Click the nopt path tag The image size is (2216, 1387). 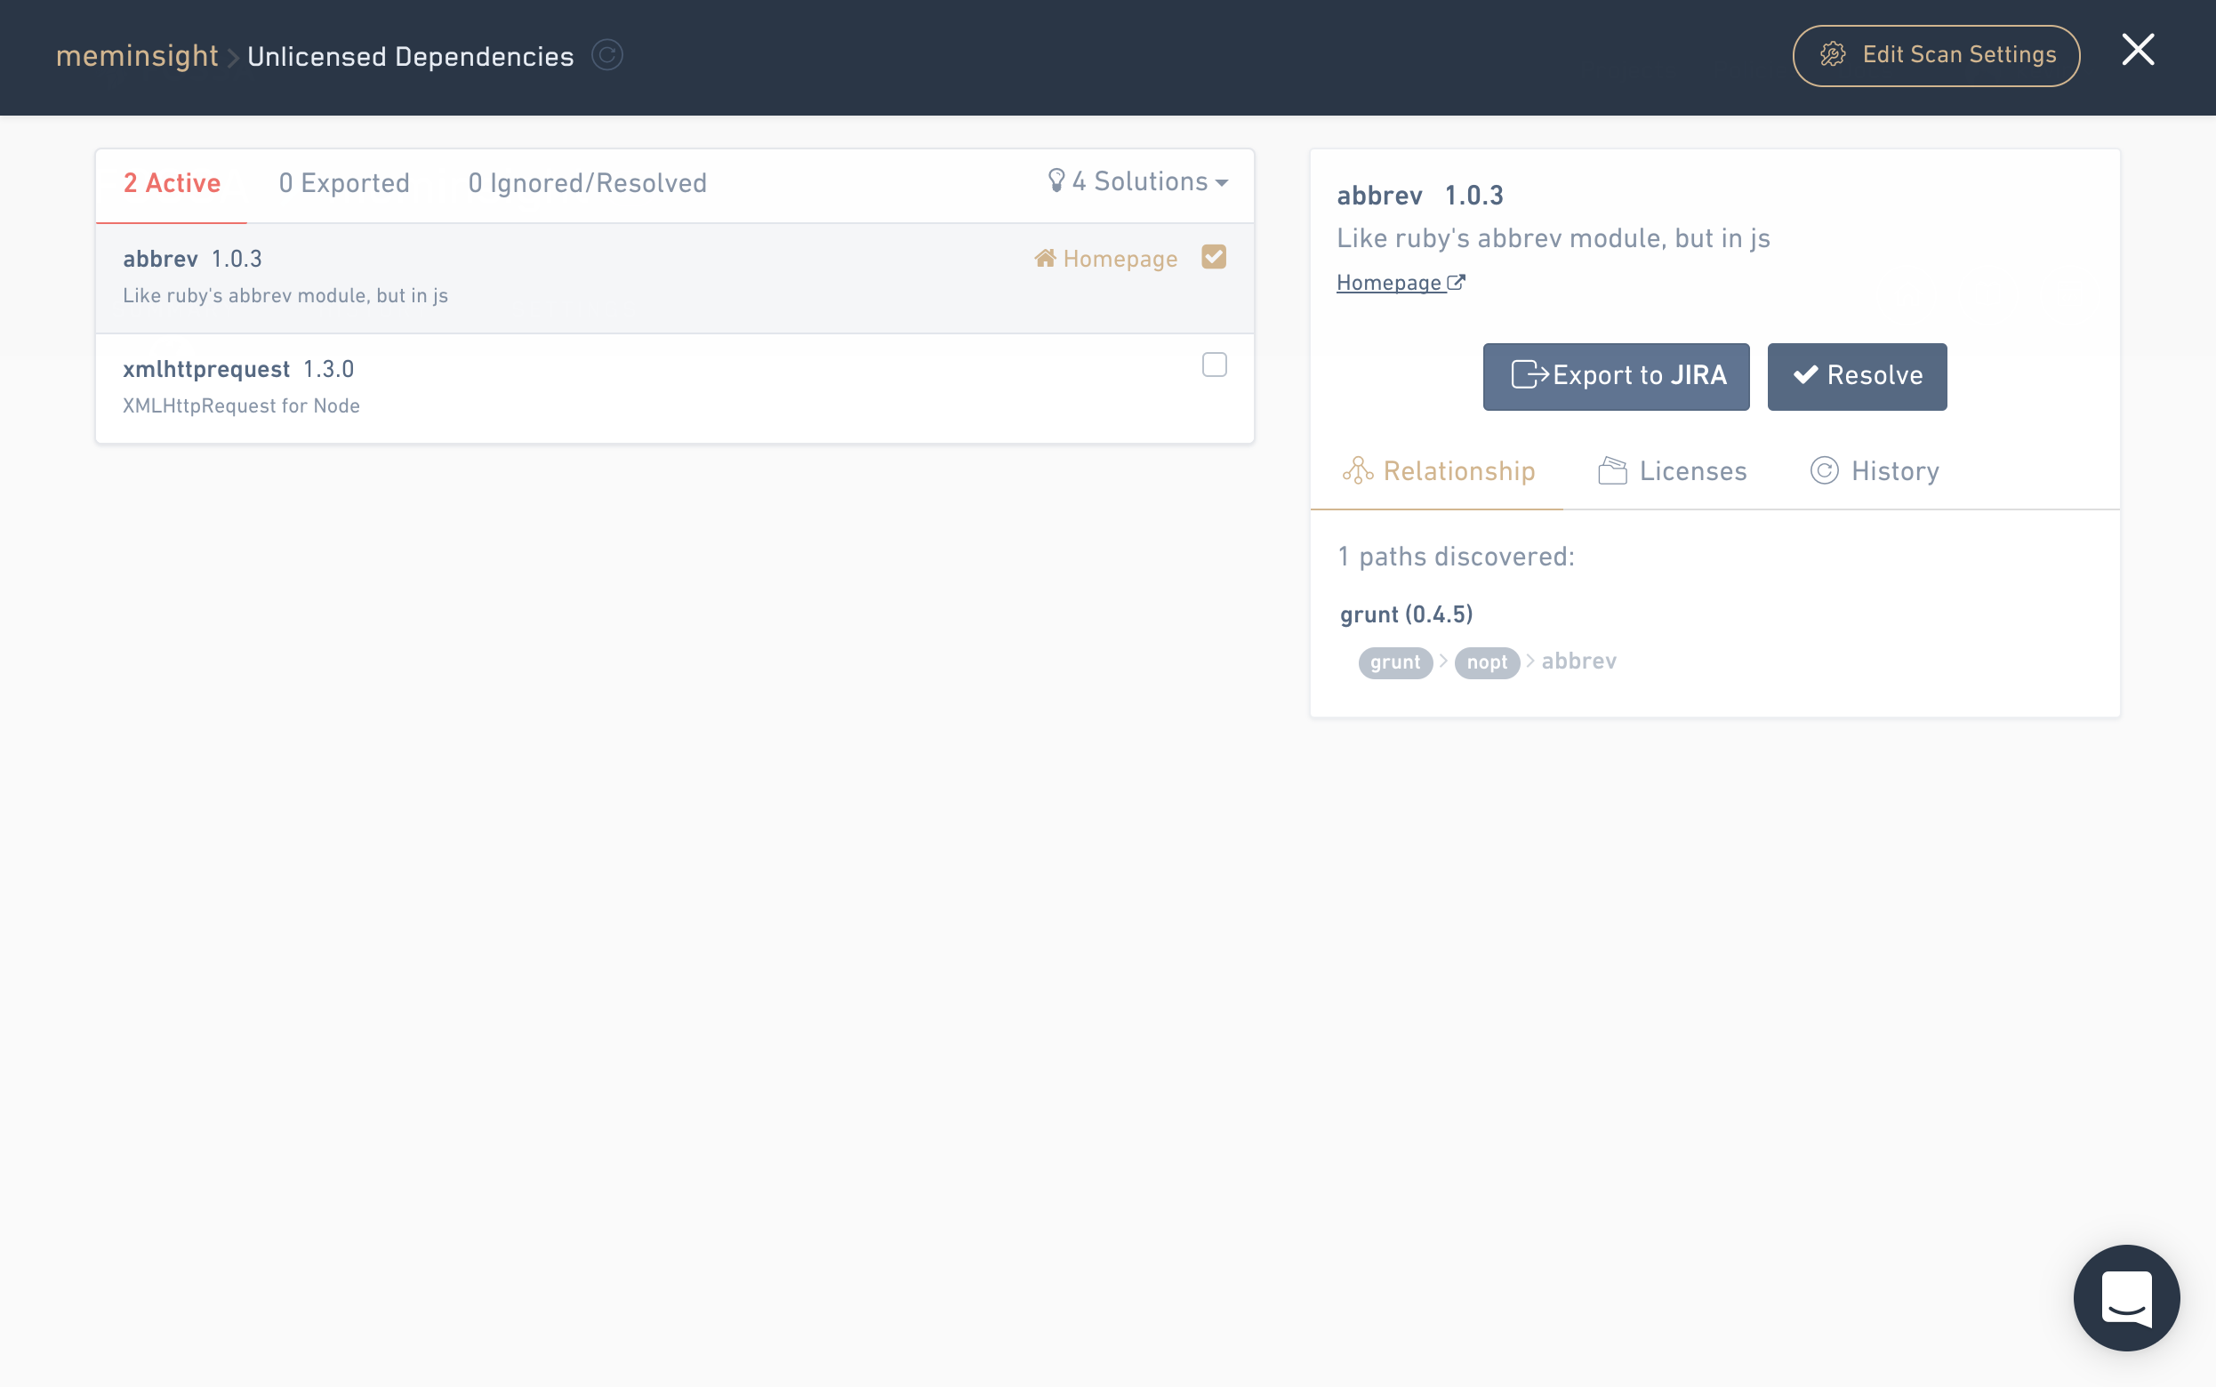[x=1486, y=662]
